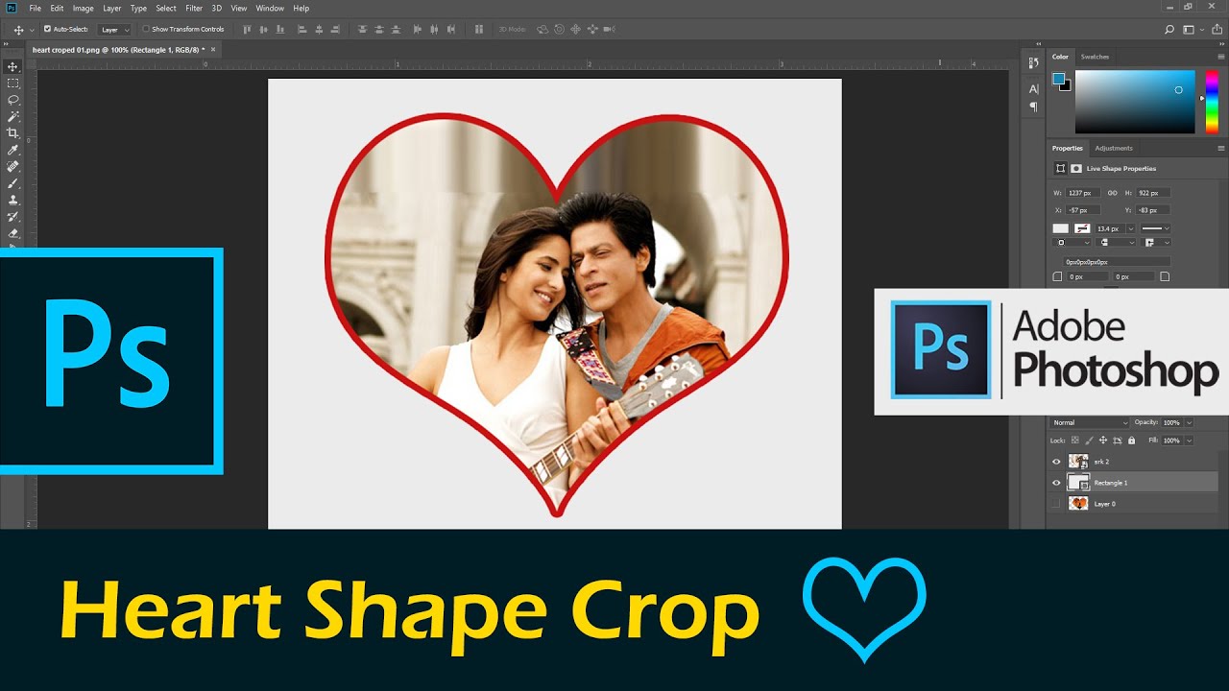Click the Live Shape Properties icon

tap(1060, 168)
